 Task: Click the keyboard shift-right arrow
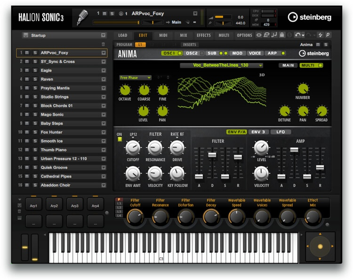tap(301, 234)
